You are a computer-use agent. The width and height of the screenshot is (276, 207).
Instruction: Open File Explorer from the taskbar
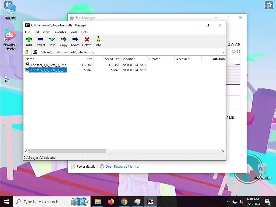pos(98,202)
